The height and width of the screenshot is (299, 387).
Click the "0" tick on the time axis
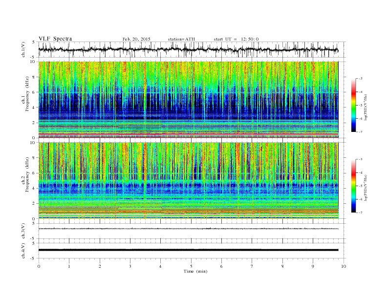(x=39, y=266)
